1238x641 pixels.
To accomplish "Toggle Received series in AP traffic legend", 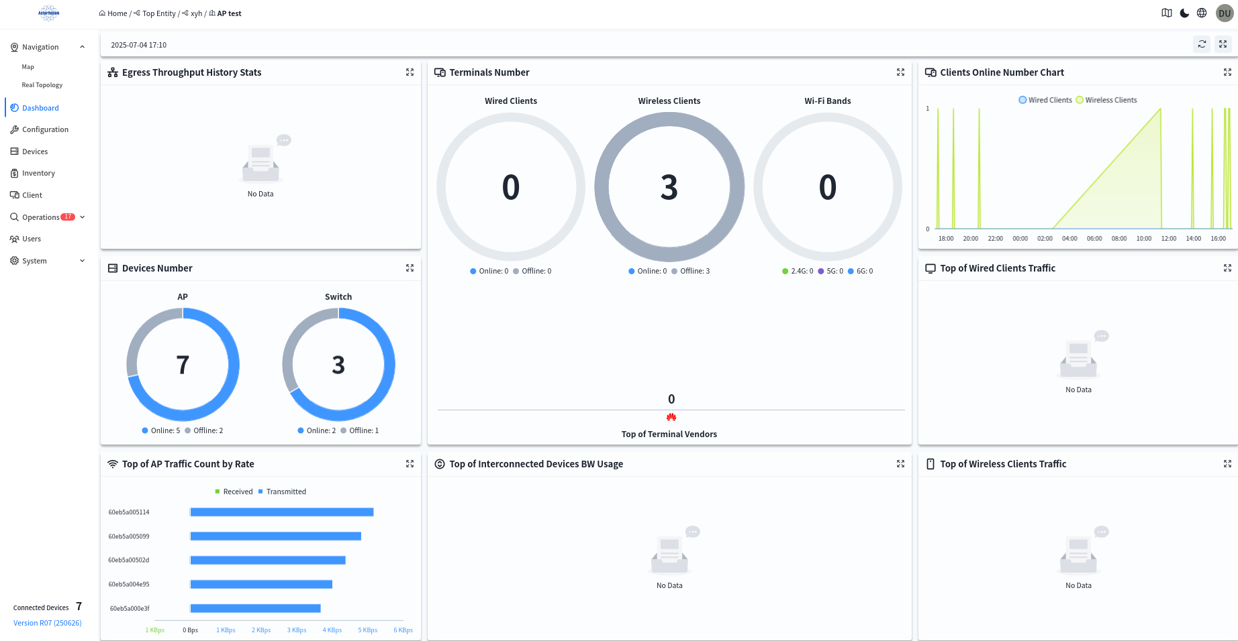I will pyautogui.click(x=234, y=491).
